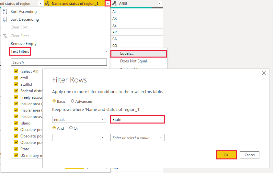Screen dimensions: 273x173
Task: Uncheck the island checkbox
Action: [x=16, y=123]
